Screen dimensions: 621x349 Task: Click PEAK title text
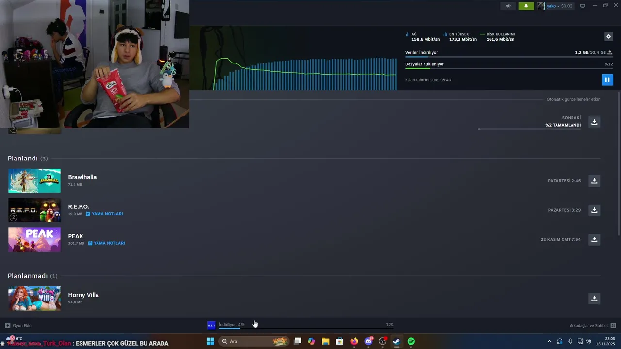(75, 236)
